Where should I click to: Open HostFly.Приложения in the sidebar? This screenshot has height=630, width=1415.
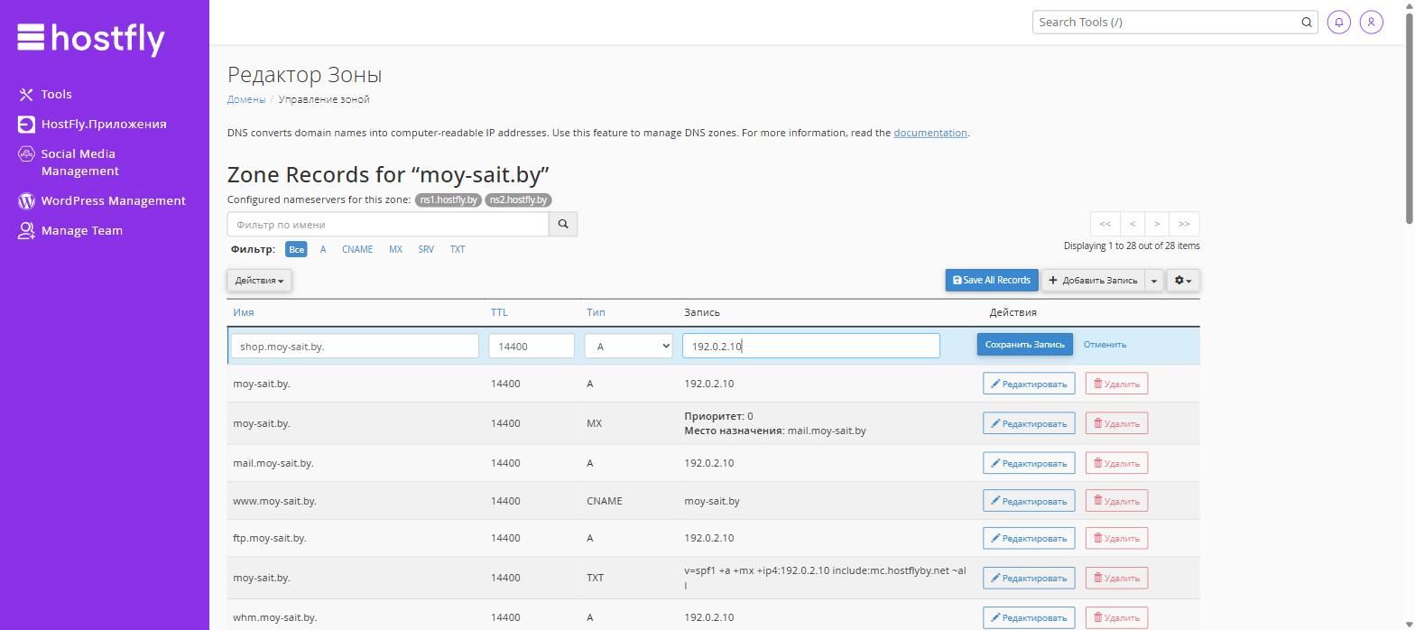(x=92, y=124)
